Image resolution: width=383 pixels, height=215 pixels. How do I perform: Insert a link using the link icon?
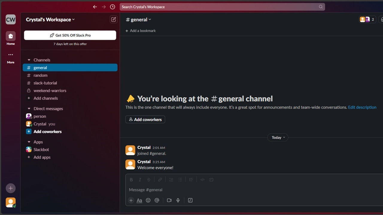(x=160, y=179)
